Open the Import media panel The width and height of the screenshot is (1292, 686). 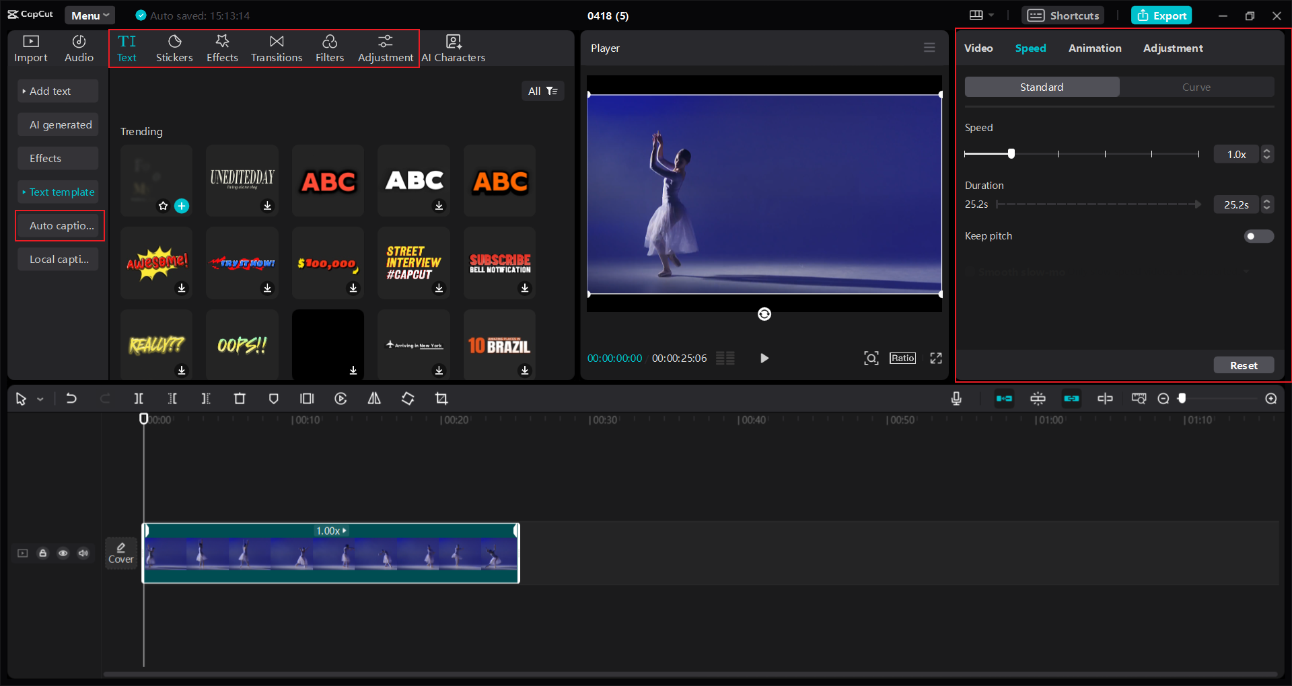(31, 48)
